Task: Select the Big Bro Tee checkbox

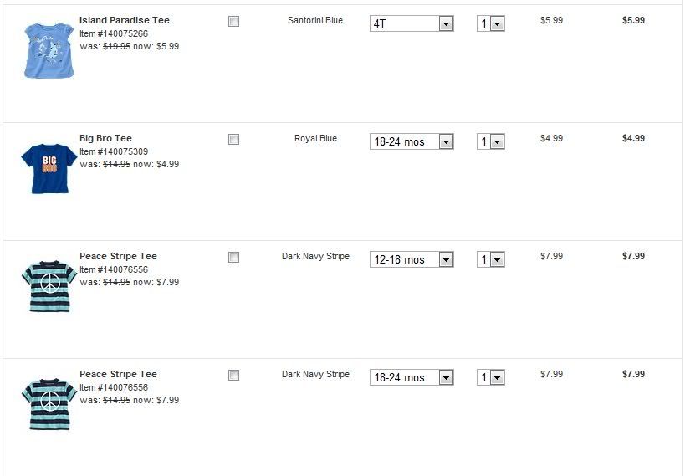Action: pos(233,140)
